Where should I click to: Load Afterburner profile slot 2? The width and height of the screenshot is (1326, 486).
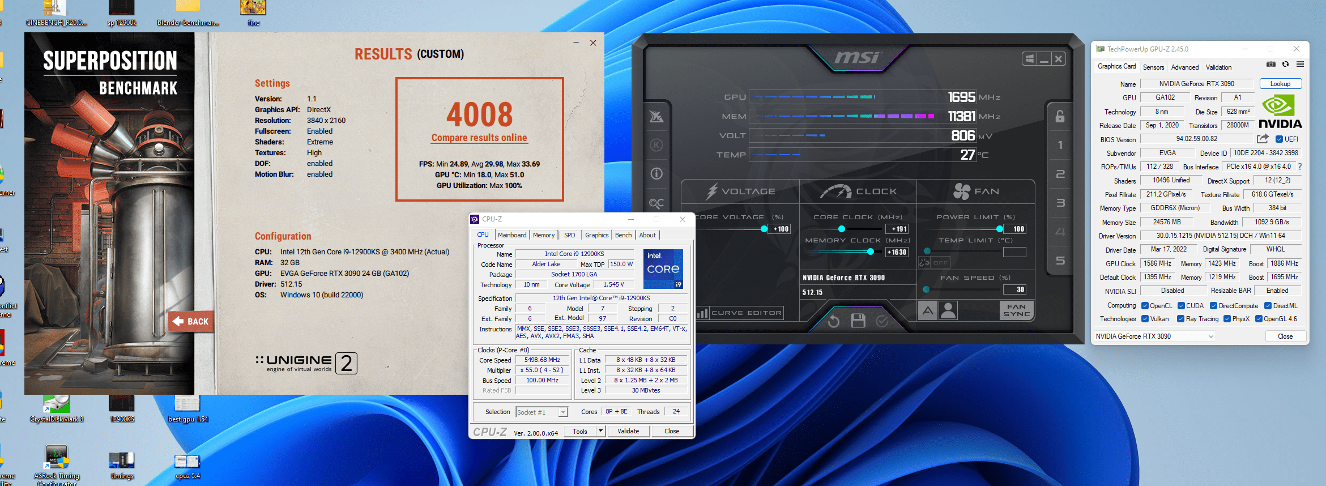[x=1060, y=174]
